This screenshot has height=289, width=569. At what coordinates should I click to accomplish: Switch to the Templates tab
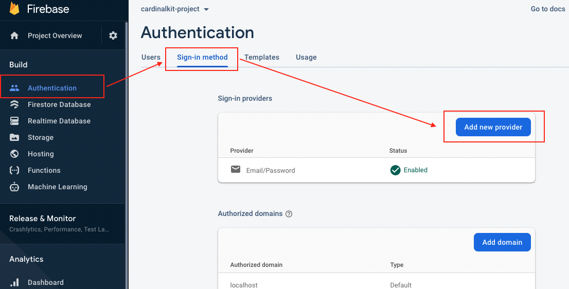[x=261, y=57]
